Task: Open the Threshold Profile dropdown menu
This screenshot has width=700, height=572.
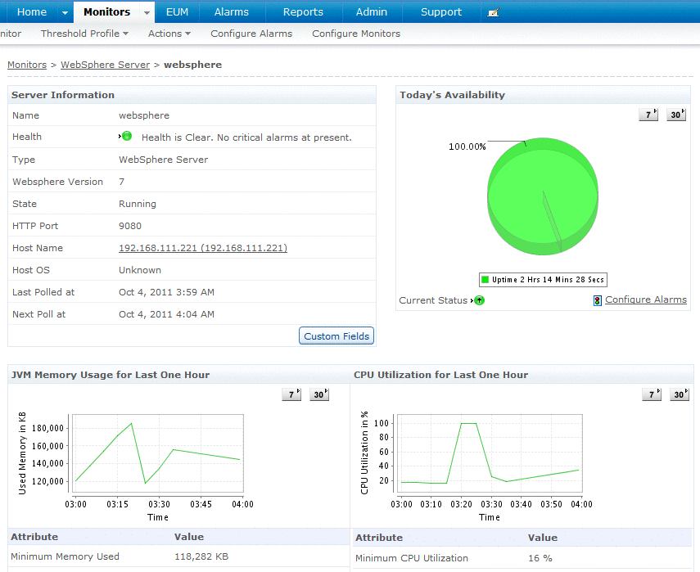Action: coord(84,34)
